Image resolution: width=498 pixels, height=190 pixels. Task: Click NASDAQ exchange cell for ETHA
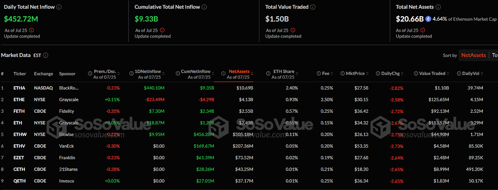coord(43,88)
